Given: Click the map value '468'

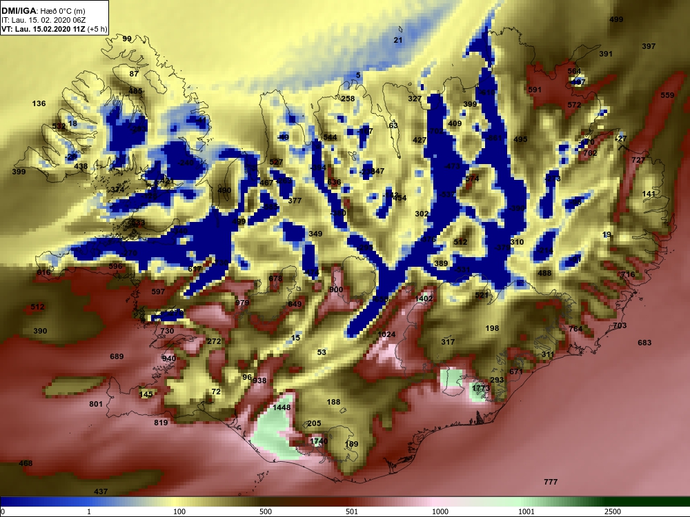Looking at the screenshot, I should (x=26, y=463).
